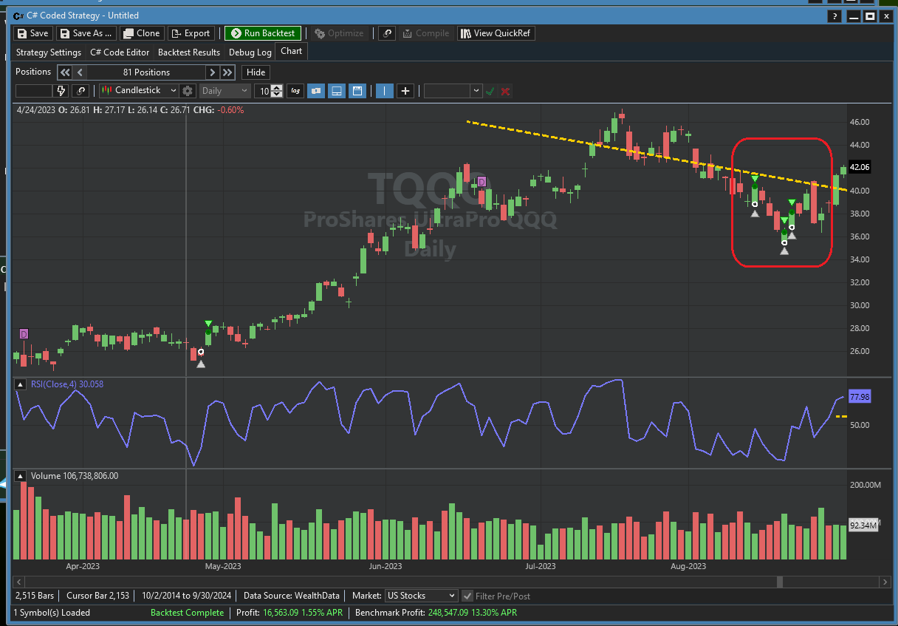Open the Candlestick chart style dropdown
898x626 pixels.
[x=140, y=91]
